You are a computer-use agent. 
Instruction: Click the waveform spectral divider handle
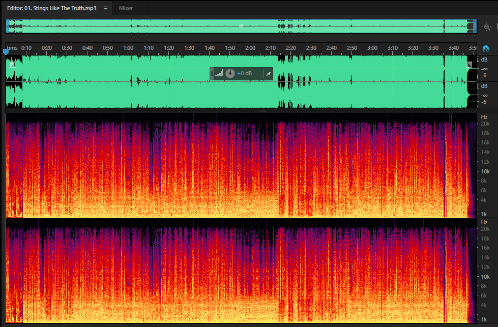259,110
